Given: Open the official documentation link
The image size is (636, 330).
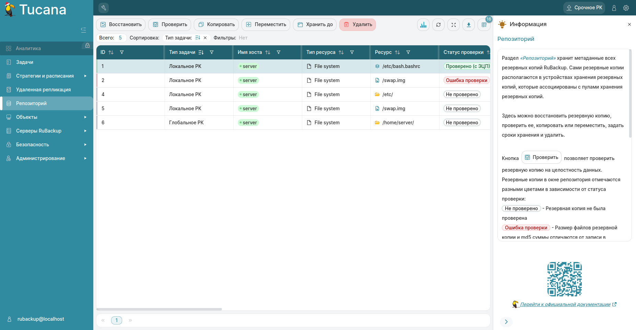Looking at the screenshot, I should click(x=565, y=304).
